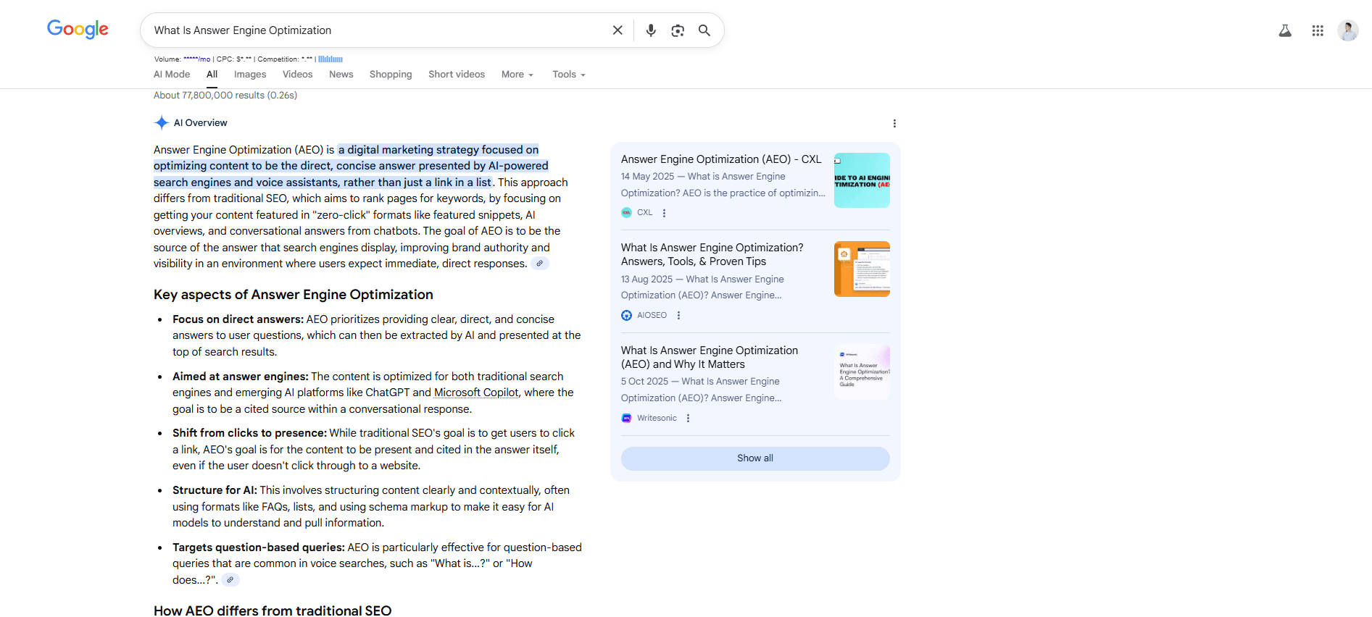The image size is (1372, 617).
Task: Click Show all sources button
Action: point(755,458)
